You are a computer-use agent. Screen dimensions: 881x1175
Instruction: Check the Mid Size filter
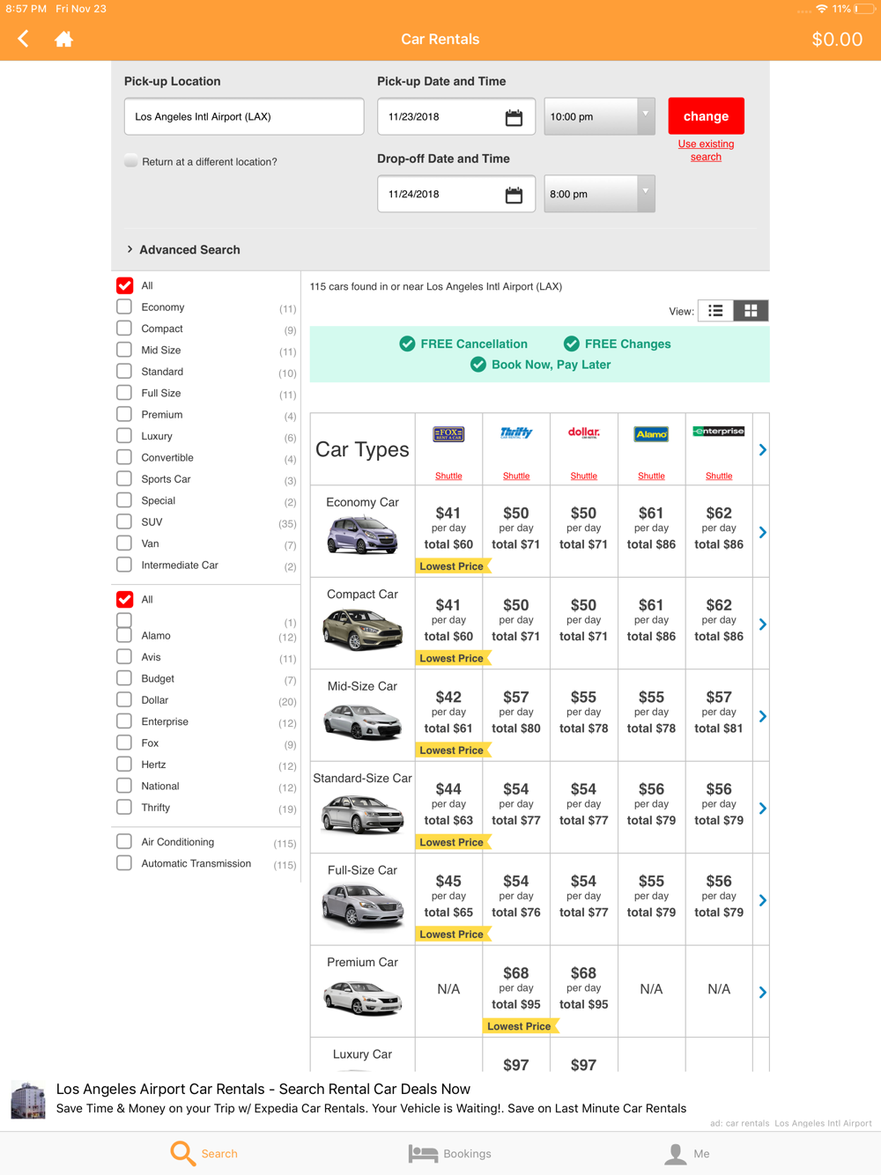click(124, 350)
